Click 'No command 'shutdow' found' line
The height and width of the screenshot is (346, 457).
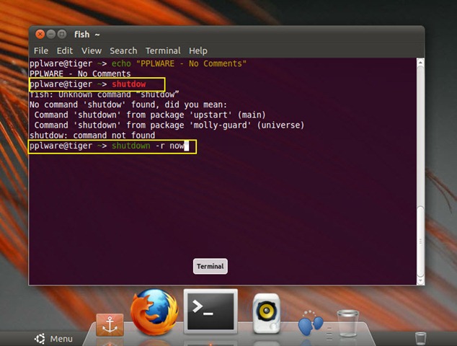(x=128, y=105)
